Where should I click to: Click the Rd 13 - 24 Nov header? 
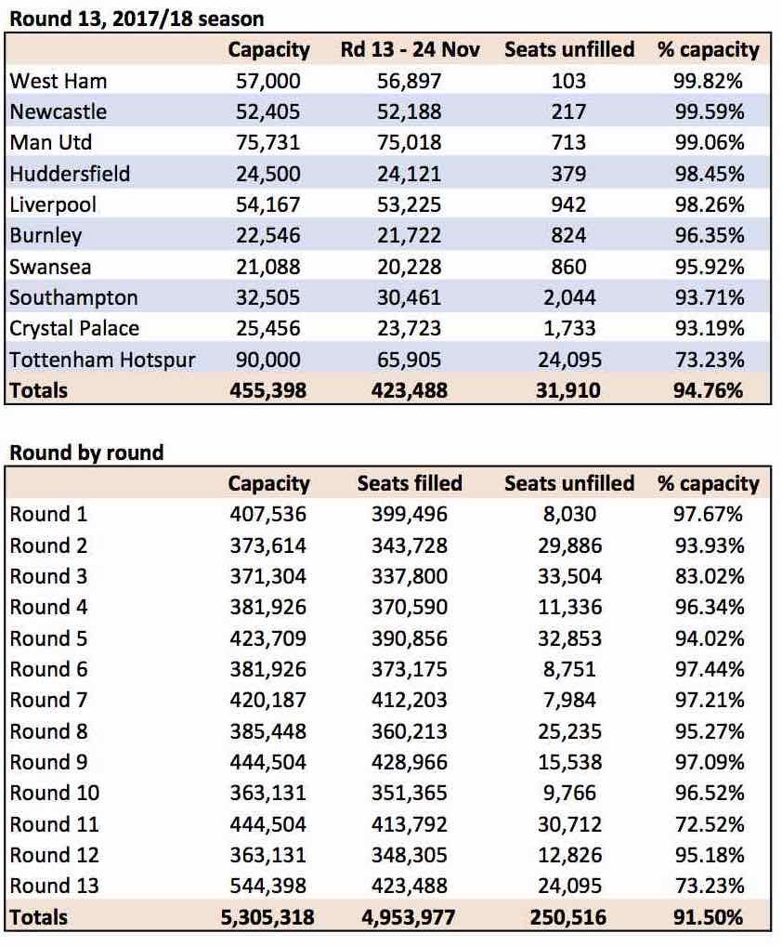click(x=410, y=49)
